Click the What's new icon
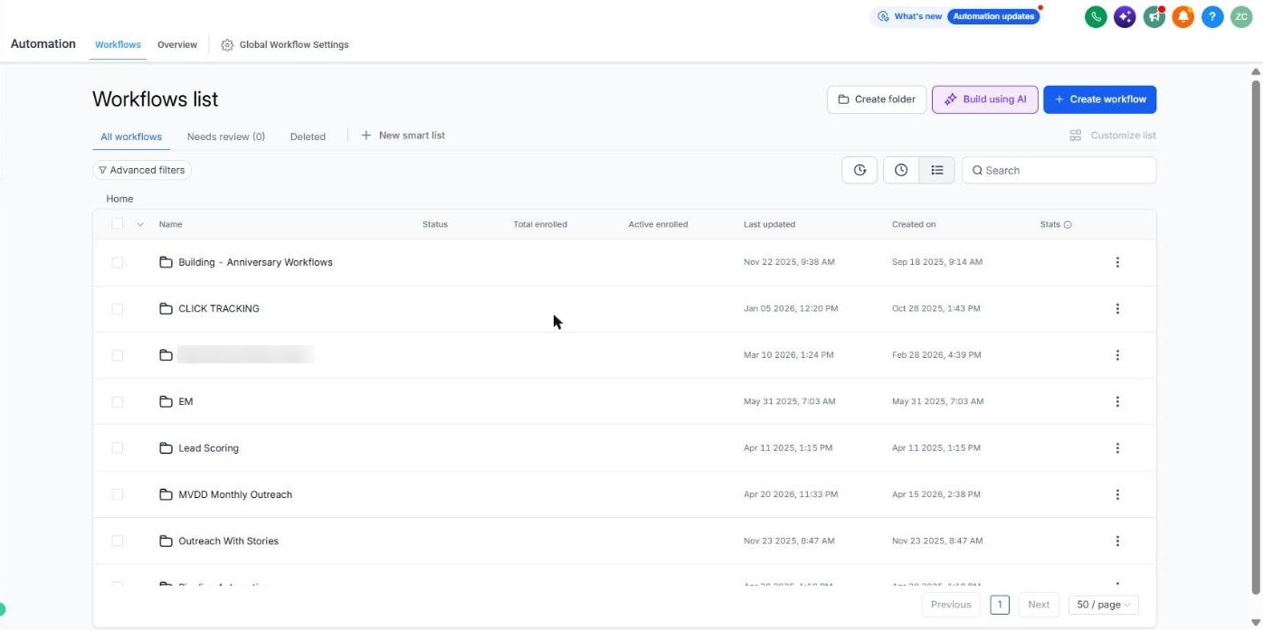1263x630 pixels. (883, 16)
